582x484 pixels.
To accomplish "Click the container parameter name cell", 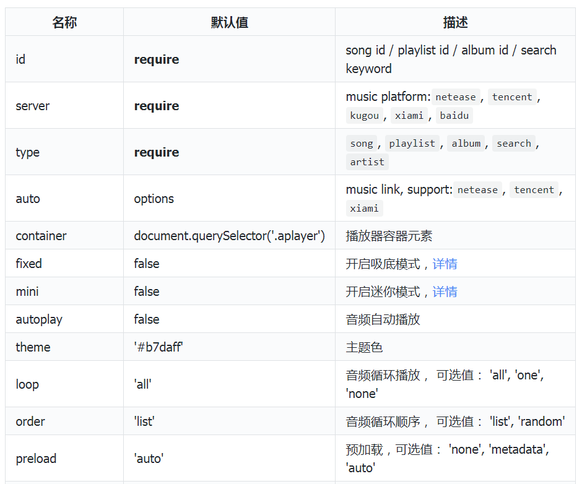I will coord(41,236).
